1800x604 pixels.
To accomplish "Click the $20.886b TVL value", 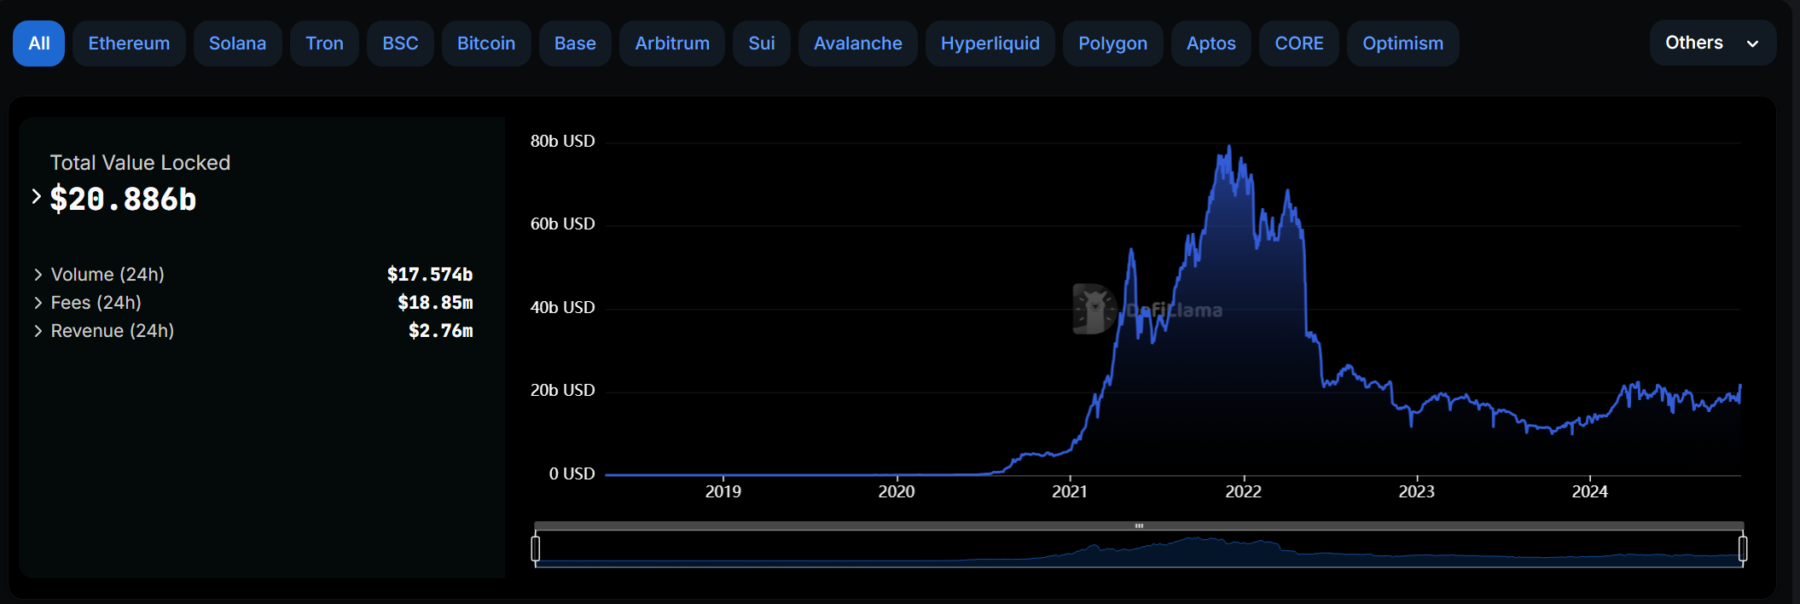I will pos(123,199).
